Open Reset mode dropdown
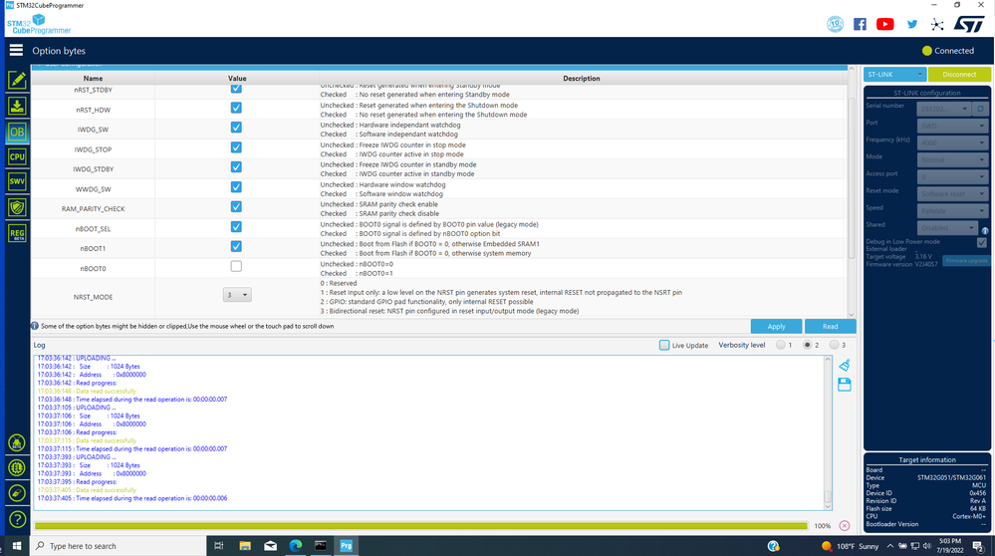Screen dimensions: 995x556 coord(952,193)
